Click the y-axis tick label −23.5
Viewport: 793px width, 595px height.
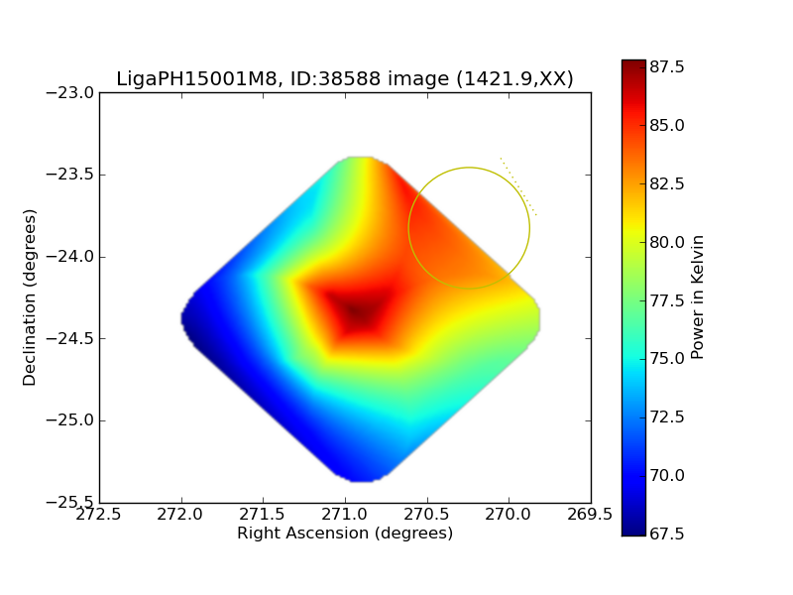tap(70, 175)
